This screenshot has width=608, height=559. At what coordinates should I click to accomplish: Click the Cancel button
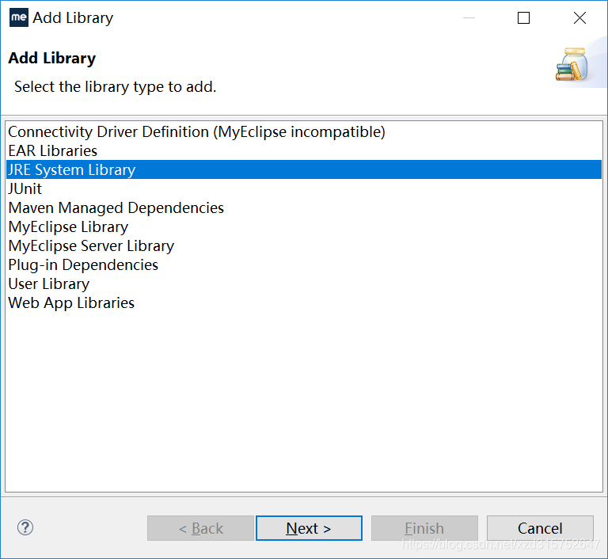click(x=540, y=528)
